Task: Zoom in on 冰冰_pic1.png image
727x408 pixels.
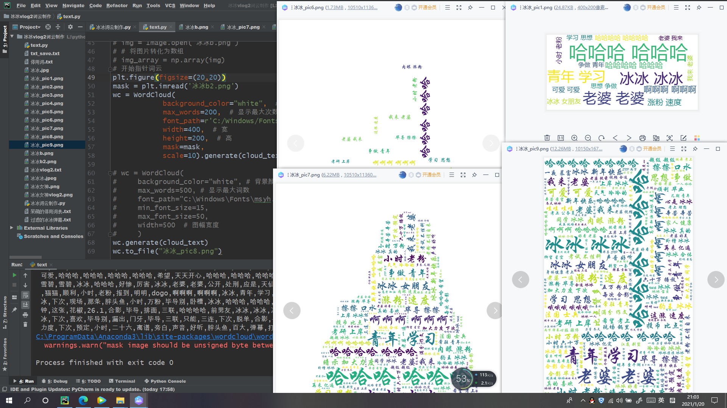Action: [x=574, y=138]
